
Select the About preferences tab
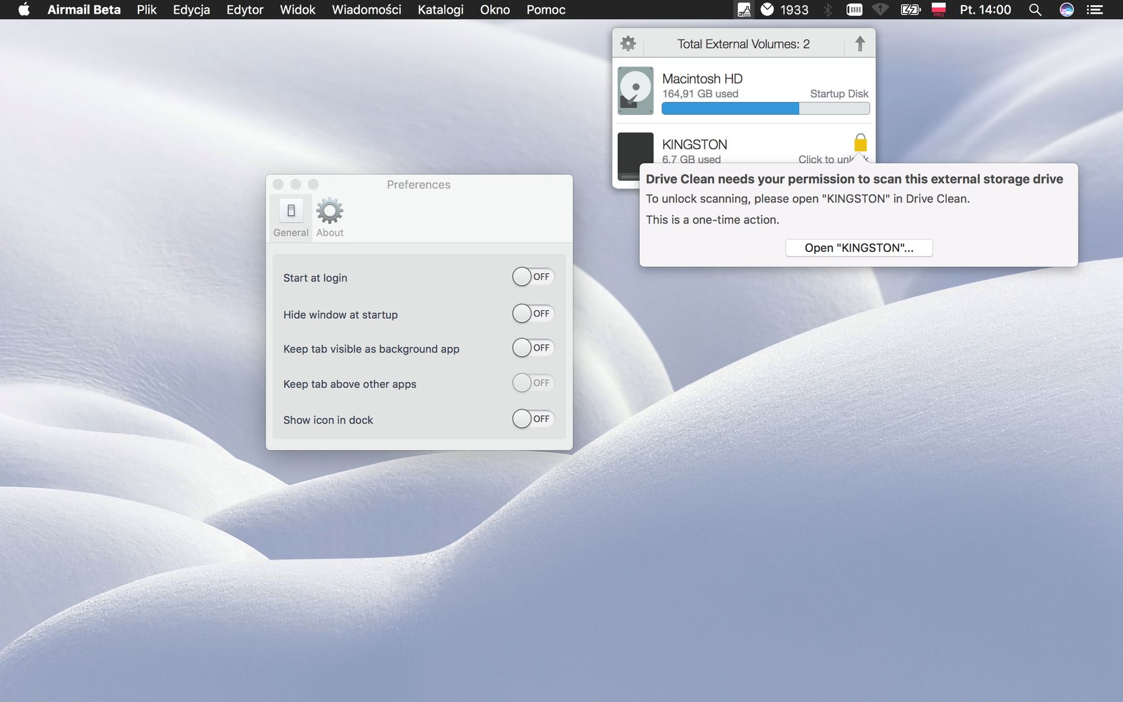tap(330, 218)
